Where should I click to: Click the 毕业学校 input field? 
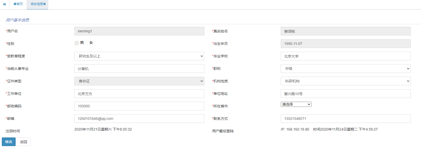346,56
